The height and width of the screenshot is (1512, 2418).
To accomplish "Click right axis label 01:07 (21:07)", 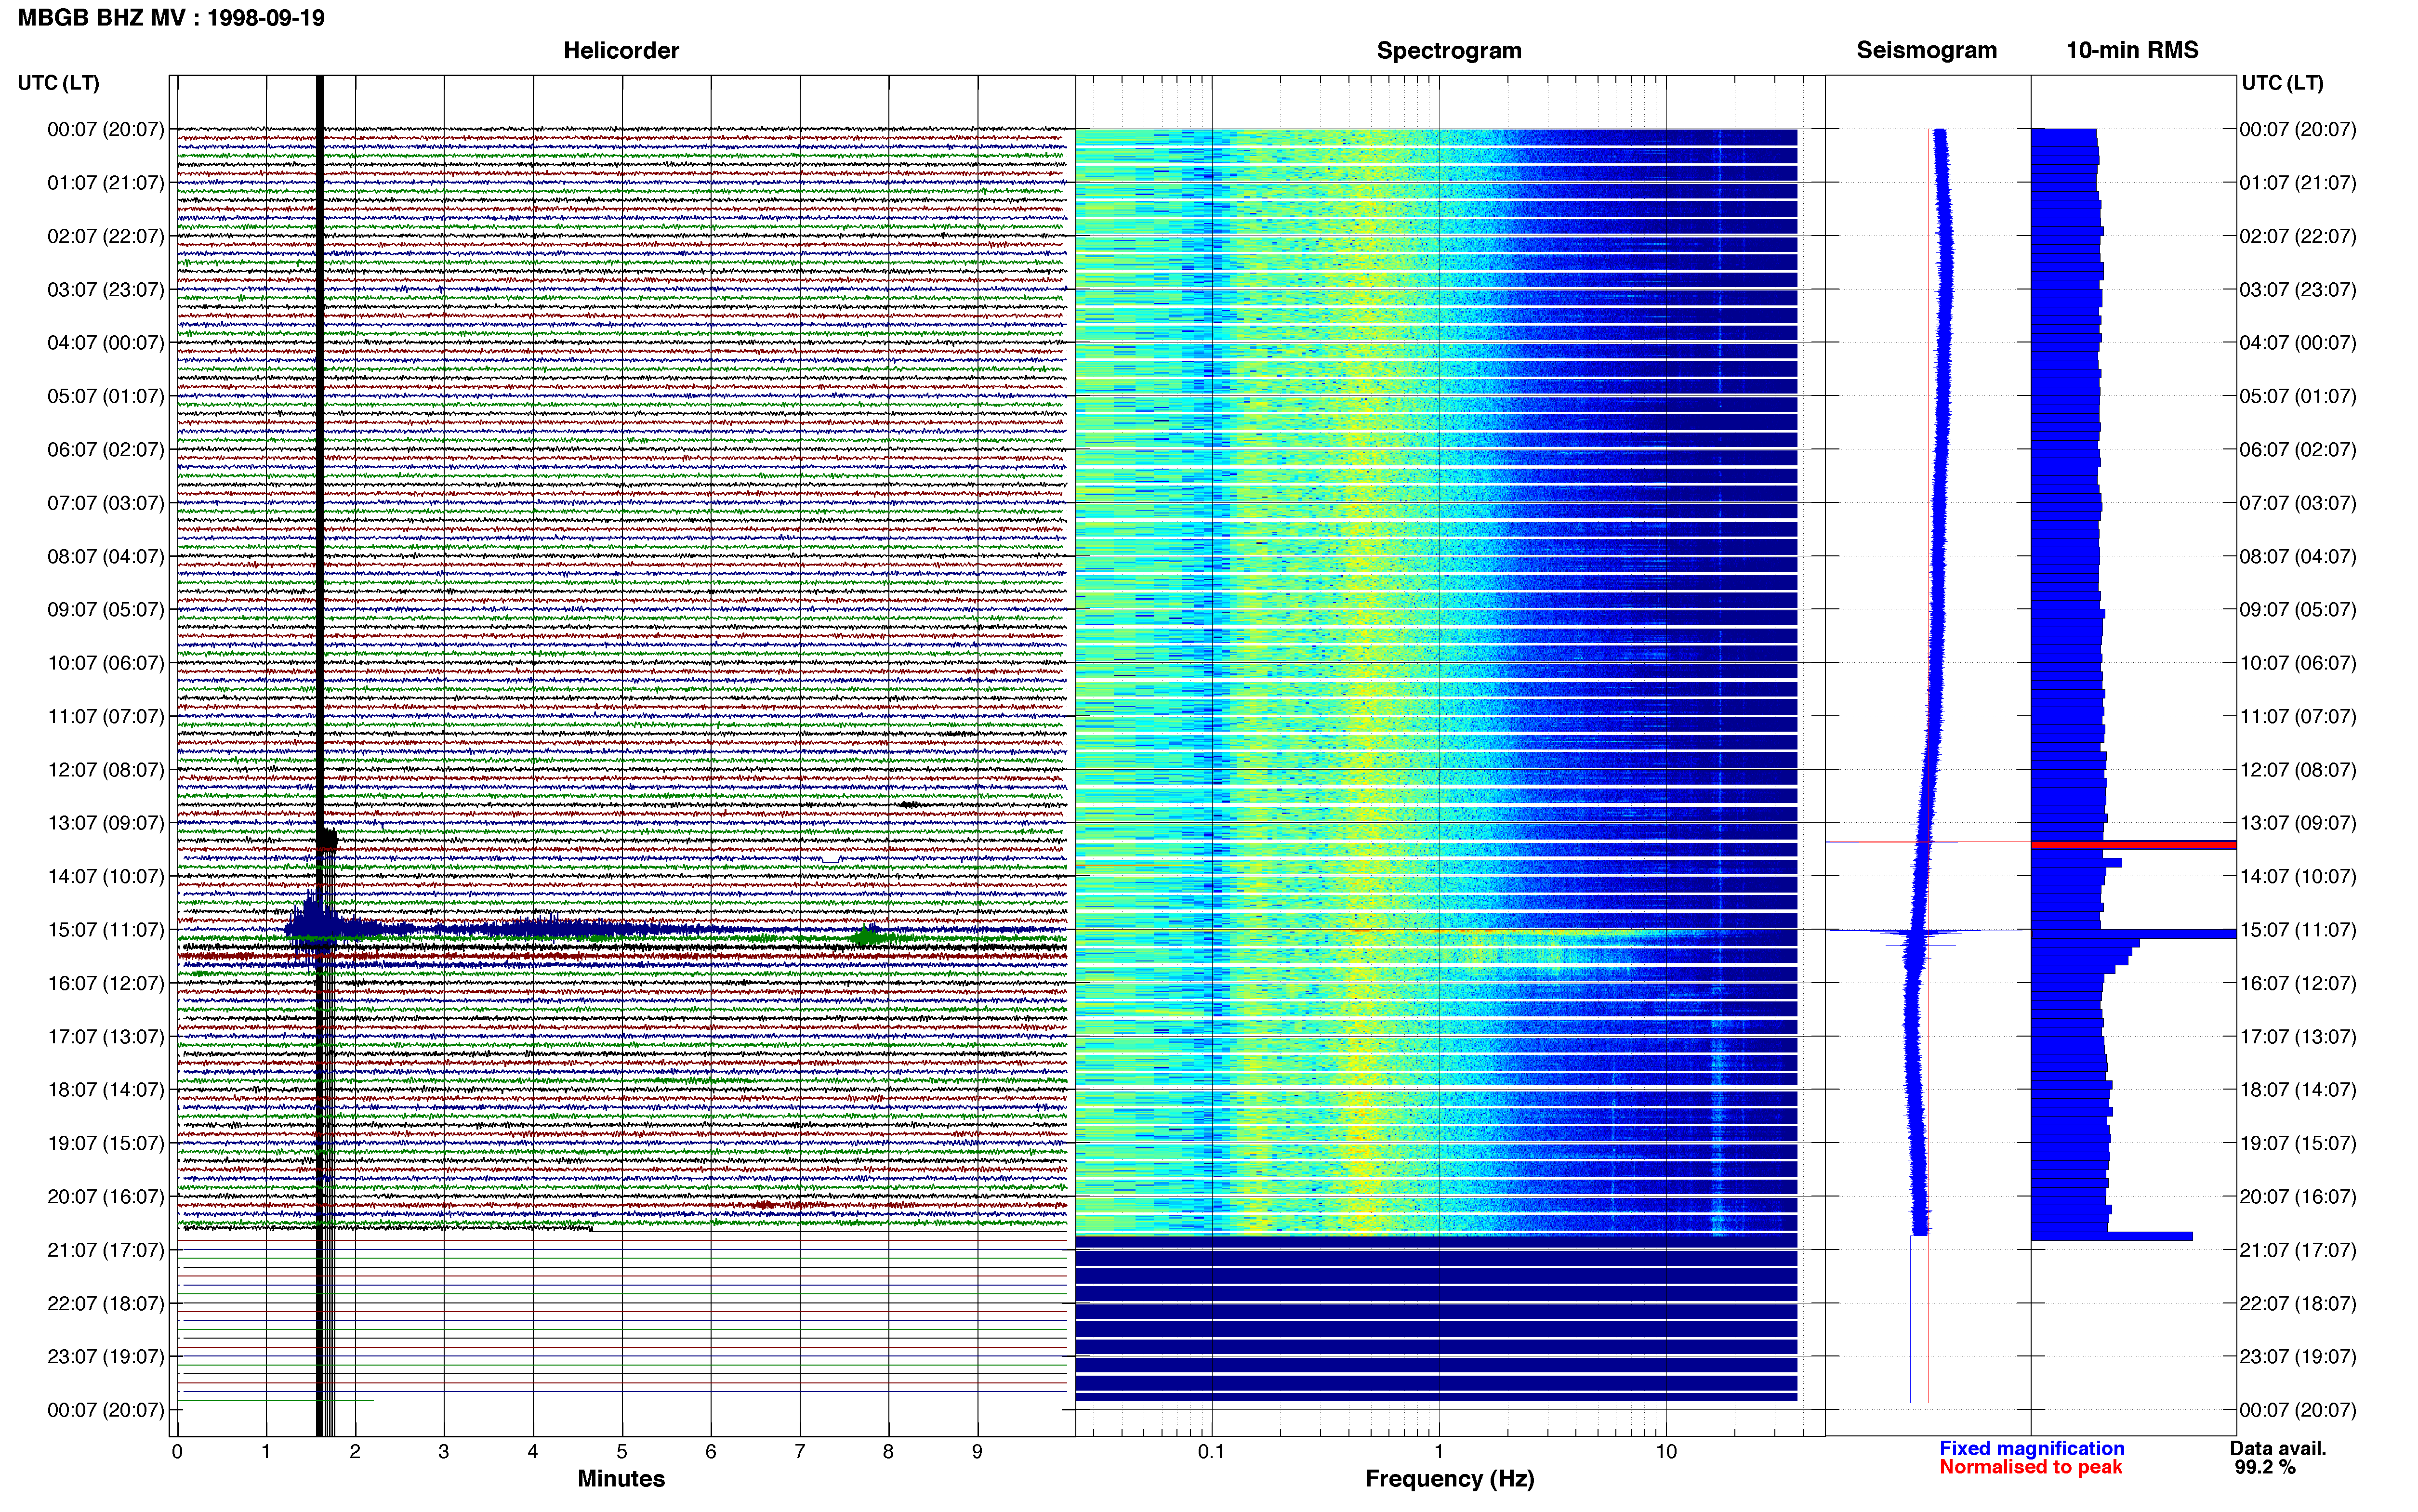I will (2298, 183).
